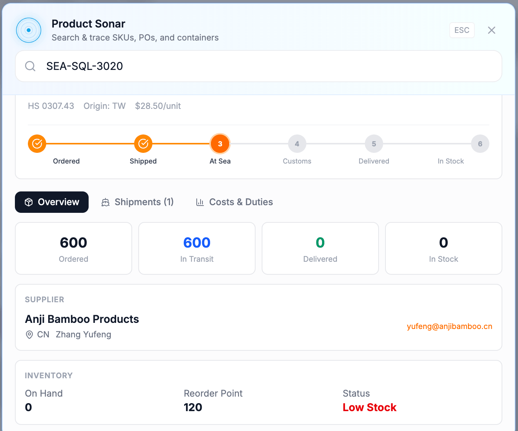Click the In Stock step circle
The image size is (518, 431).
(480, 144)
